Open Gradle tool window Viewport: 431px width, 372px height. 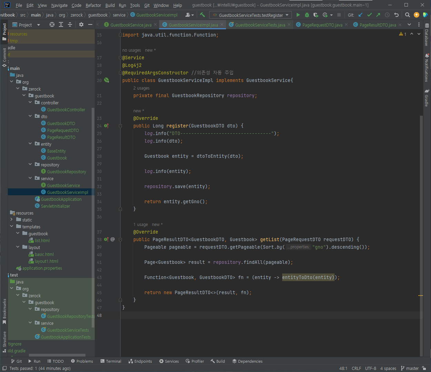427,98
